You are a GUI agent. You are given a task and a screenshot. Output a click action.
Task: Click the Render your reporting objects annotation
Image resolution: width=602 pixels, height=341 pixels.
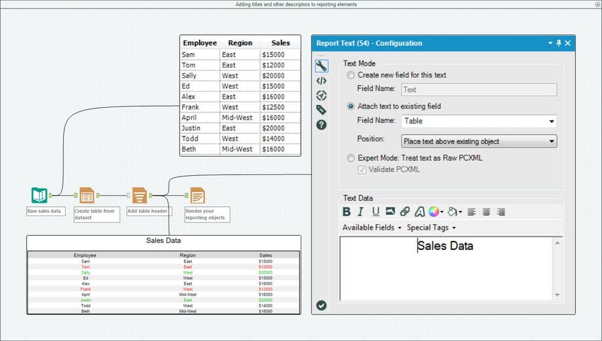pyautogui.click(x=207, y=214)
